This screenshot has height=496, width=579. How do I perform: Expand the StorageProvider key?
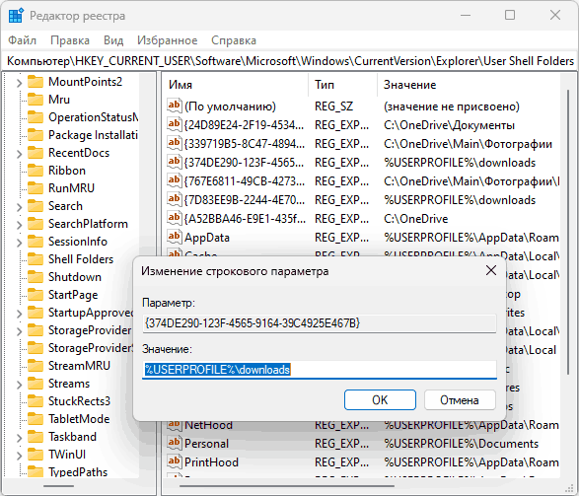[19, 331]
